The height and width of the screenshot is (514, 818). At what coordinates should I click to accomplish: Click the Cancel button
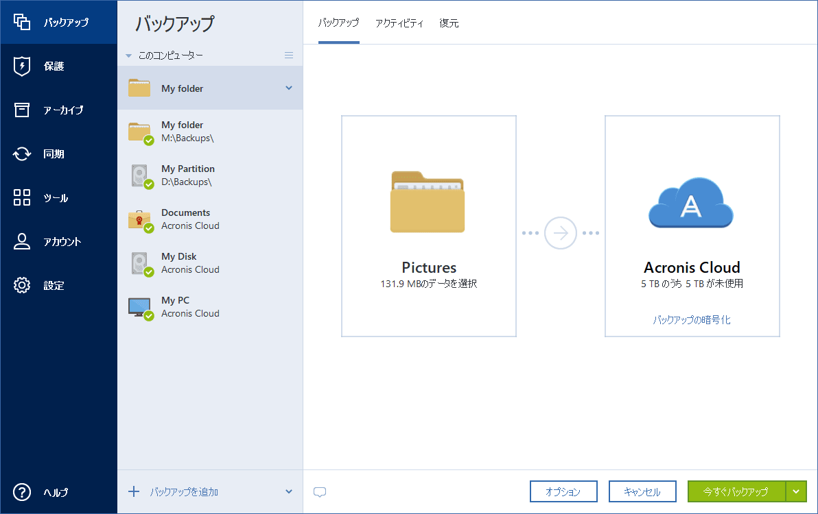(642, 491)
